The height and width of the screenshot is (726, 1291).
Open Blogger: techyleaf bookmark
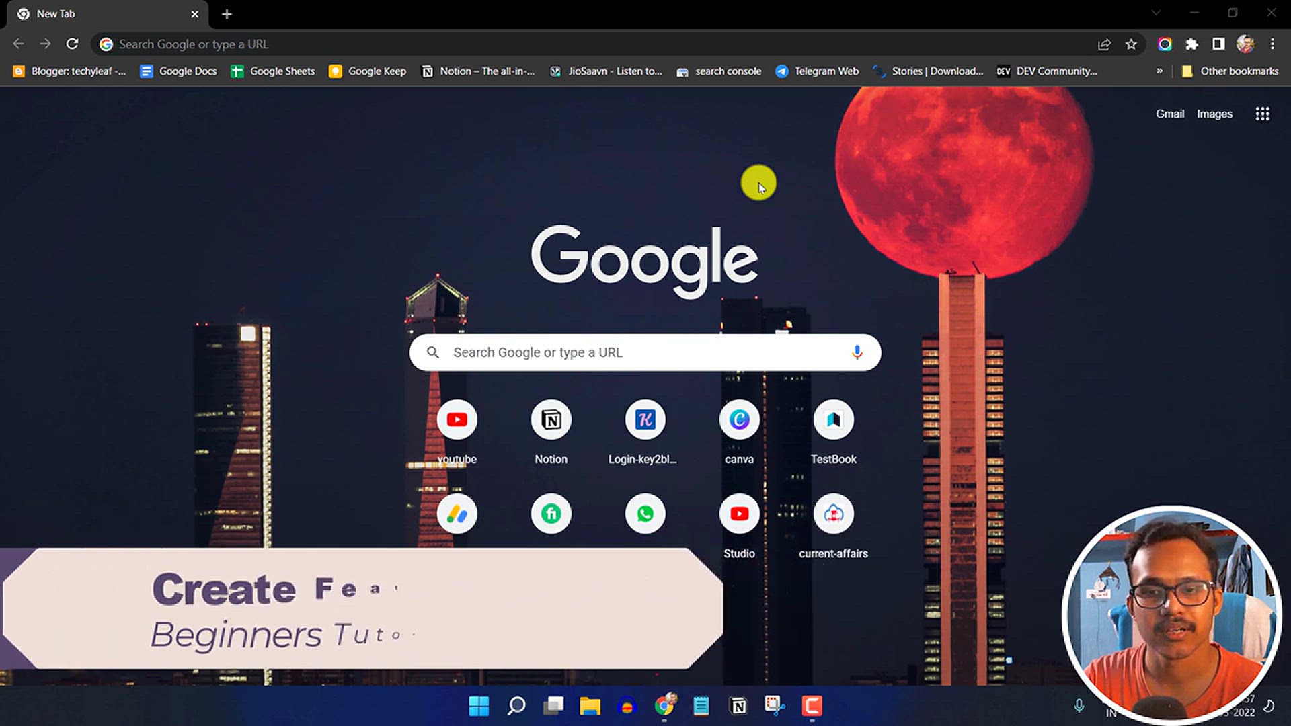coord(69,71)
